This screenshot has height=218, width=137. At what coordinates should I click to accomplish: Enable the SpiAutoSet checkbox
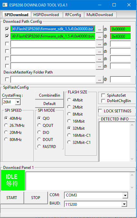coord(103,95)
